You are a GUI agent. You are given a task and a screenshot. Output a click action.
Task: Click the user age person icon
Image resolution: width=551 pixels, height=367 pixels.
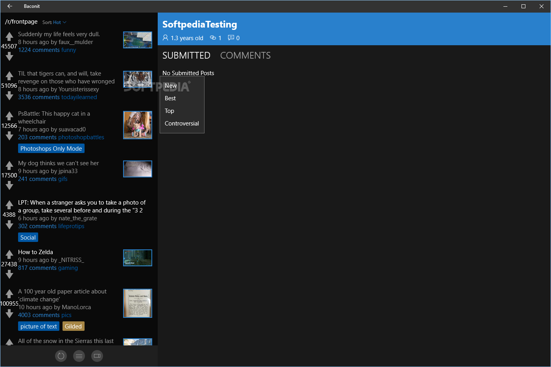pyautogui.click(x=165, y=38)
